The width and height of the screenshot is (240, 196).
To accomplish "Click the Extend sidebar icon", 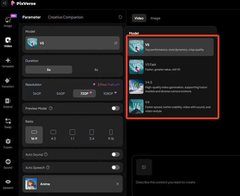I will [8, 103].
